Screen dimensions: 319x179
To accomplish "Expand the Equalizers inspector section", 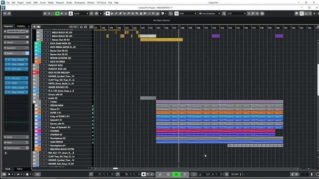I will 16,48.
